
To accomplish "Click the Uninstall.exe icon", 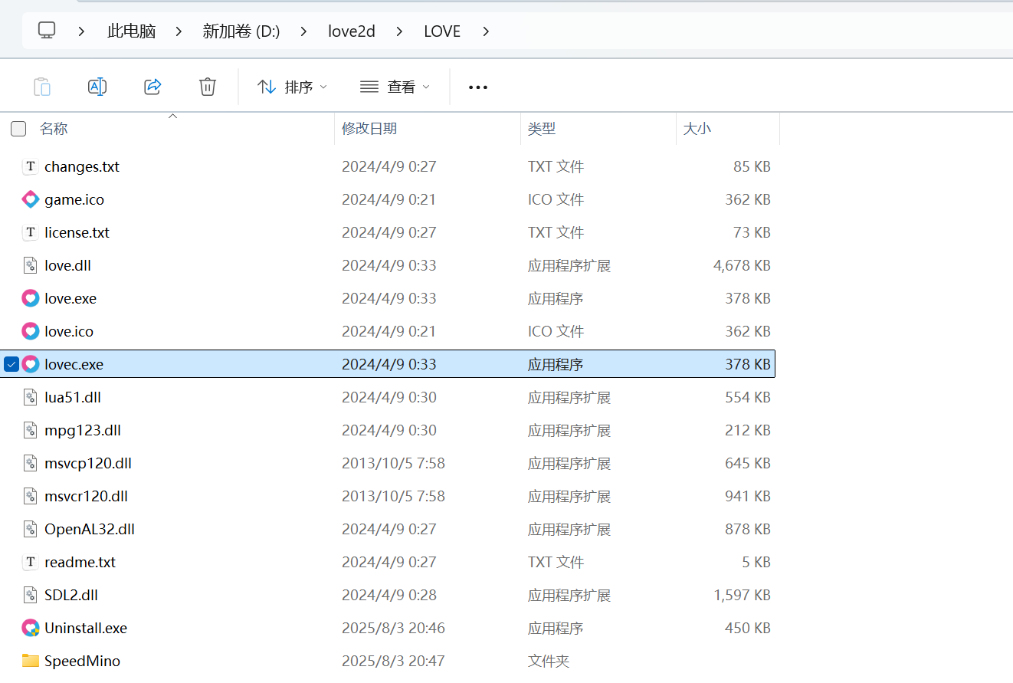I will pos(30,628).
